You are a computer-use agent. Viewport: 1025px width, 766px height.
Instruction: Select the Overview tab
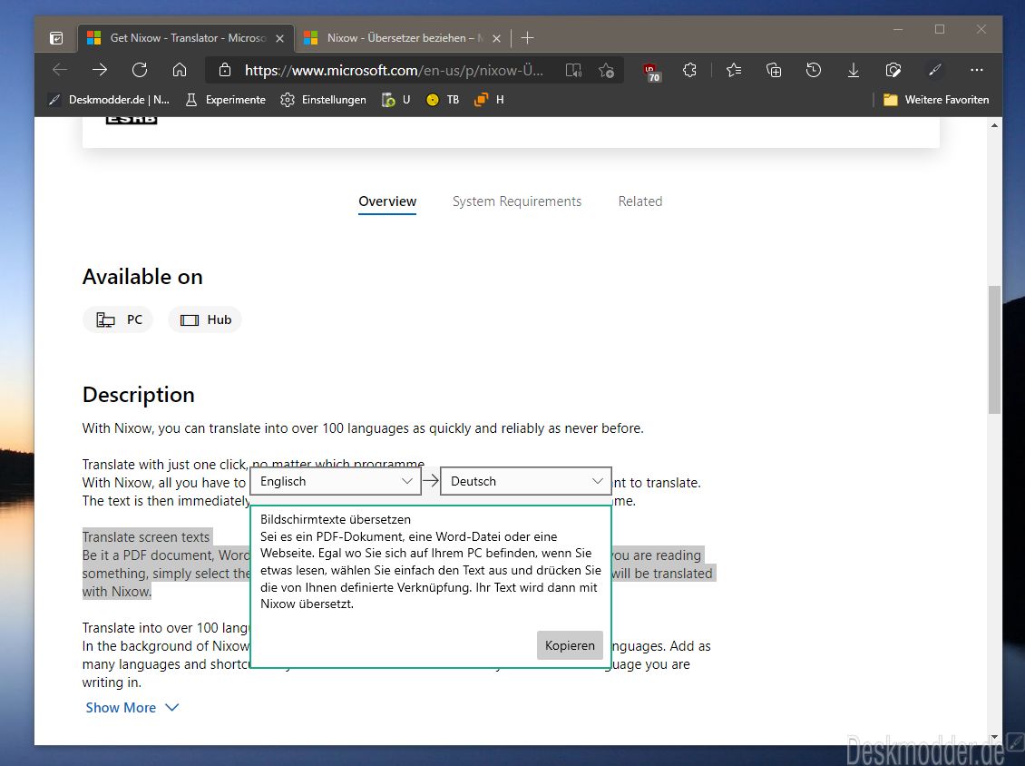coord(387,201)
